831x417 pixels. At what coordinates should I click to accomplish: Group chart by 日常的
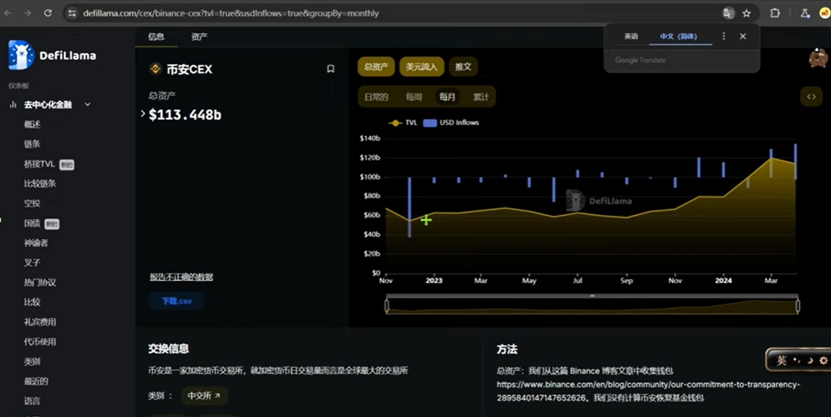376,97
